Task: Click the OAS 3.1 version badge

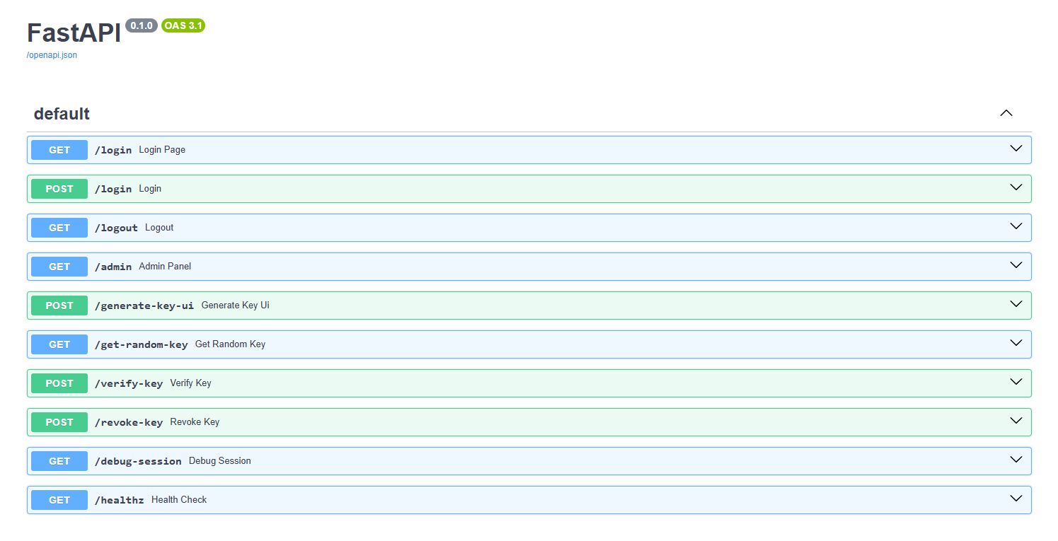Action: pyautogui.click(x=183, y=25)
